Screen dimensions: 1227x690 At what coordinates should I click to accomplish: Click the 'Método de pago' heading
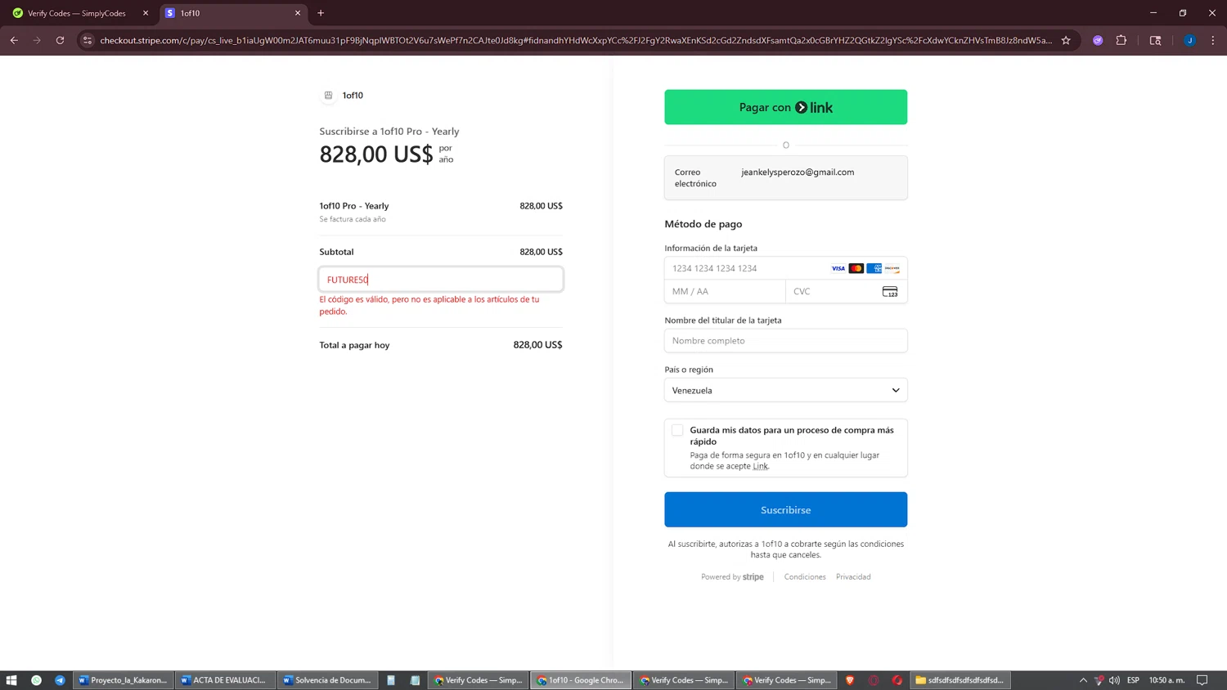coord(703,224)
